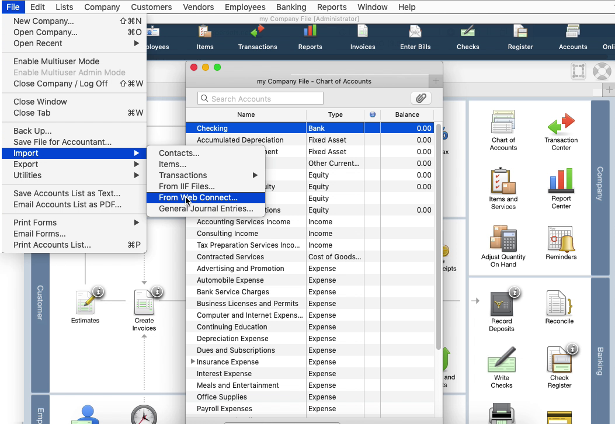Screen dimensions: 615x424
Task: Click the paperclip attachments button
Action: pyautogui.click(x=421, y=98)
